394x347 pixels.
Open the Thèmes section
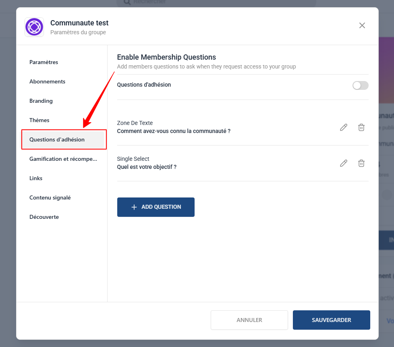(39, 120)
